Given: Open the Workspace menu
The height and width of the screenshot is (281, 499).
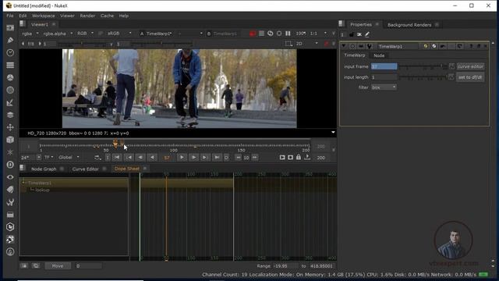Looking at the screenshot, I should coord(44,16).
